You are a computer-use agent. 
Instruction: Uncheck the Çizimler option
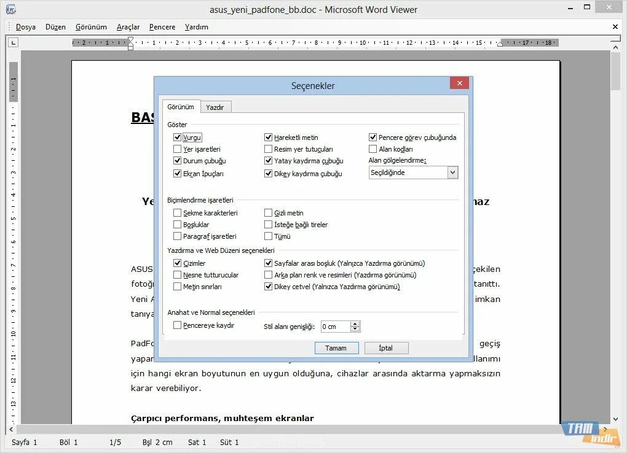[177, 263]
